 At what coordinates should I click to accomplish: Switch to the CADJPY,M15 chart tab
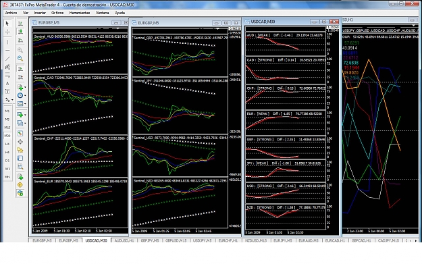(388, 240)
